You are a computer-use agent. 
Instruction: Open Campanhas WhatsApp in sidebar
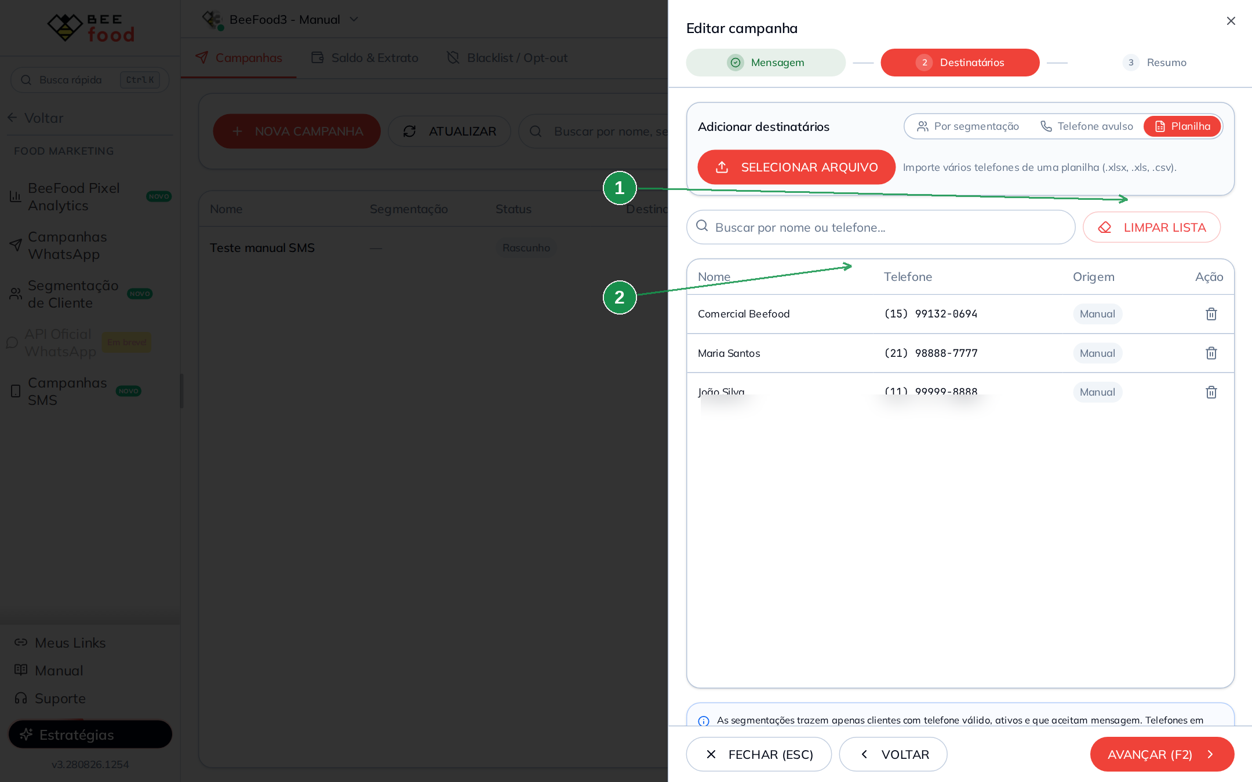click(90, 246)
